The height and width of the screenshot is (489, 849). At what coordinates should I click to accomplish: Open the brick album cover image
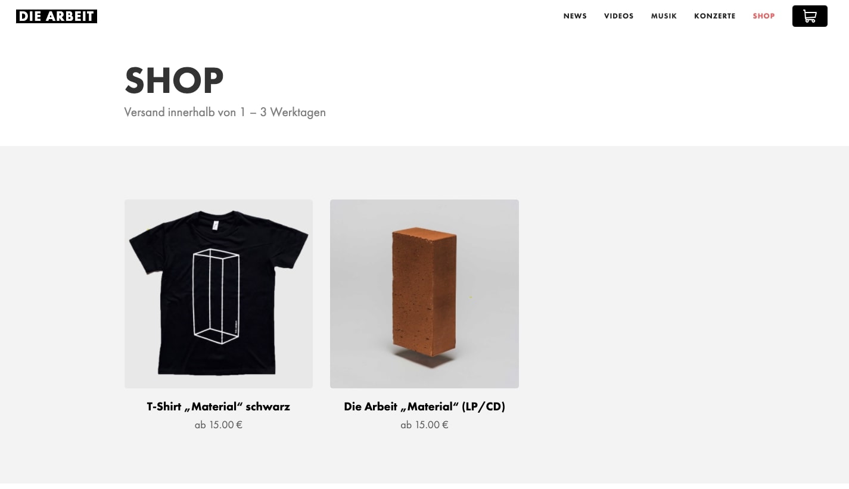424,294
